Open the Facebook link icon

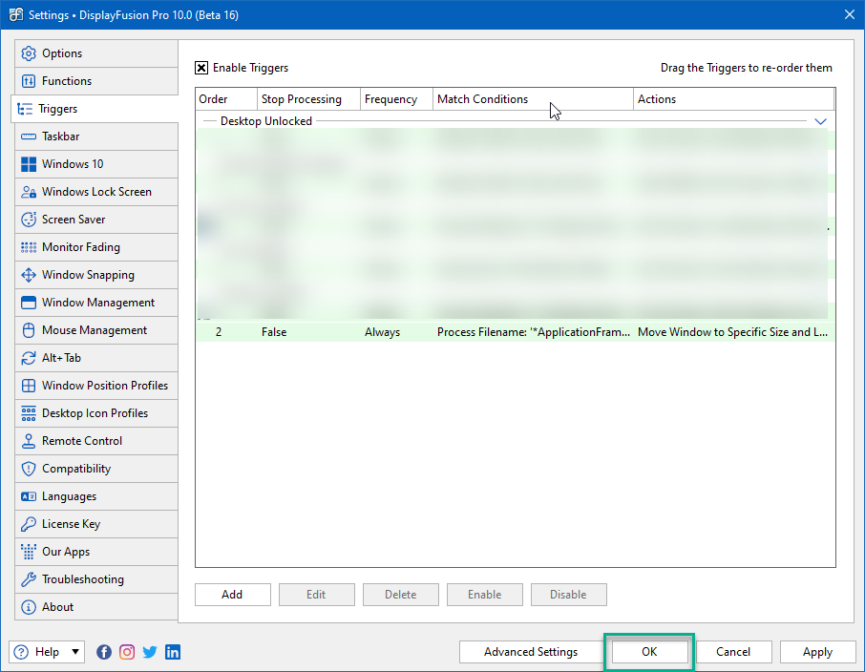104,652
